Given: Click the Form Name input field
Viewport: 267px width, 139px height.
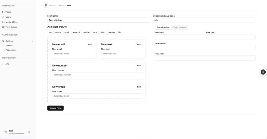Looking at the screenshot, I should (x=99, y=20).
